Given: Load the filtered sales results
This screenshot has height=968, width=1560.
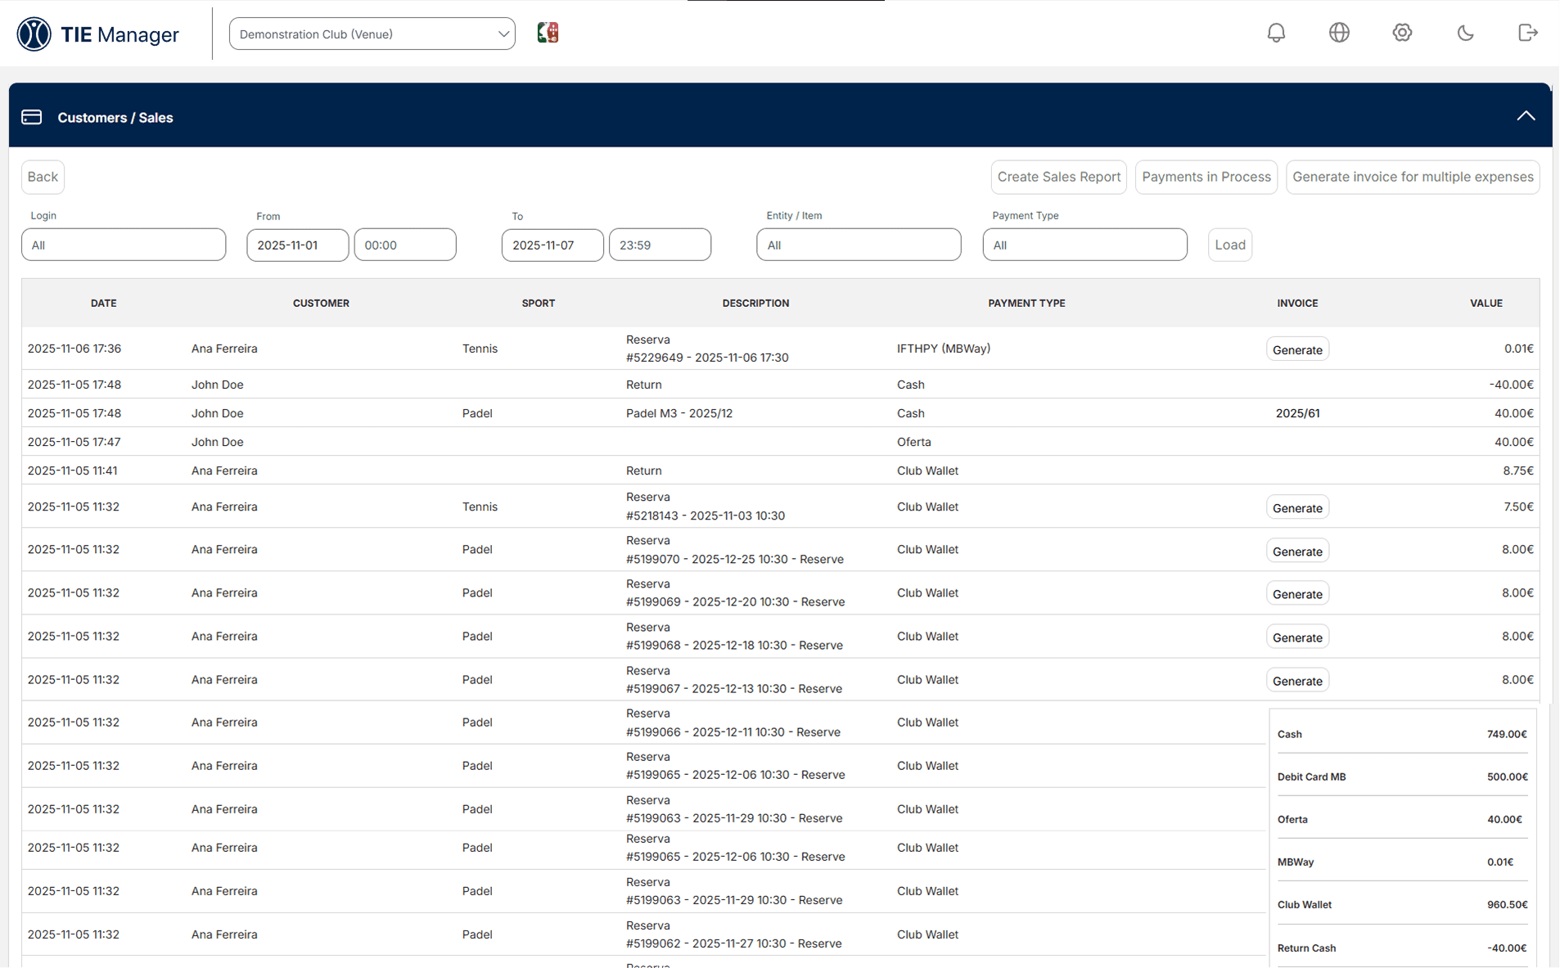Looking at the screenshot, I should 1229,245.
